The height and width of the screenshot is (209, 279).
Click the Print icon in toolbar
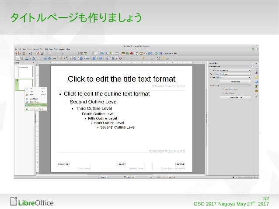pos(42,53)
